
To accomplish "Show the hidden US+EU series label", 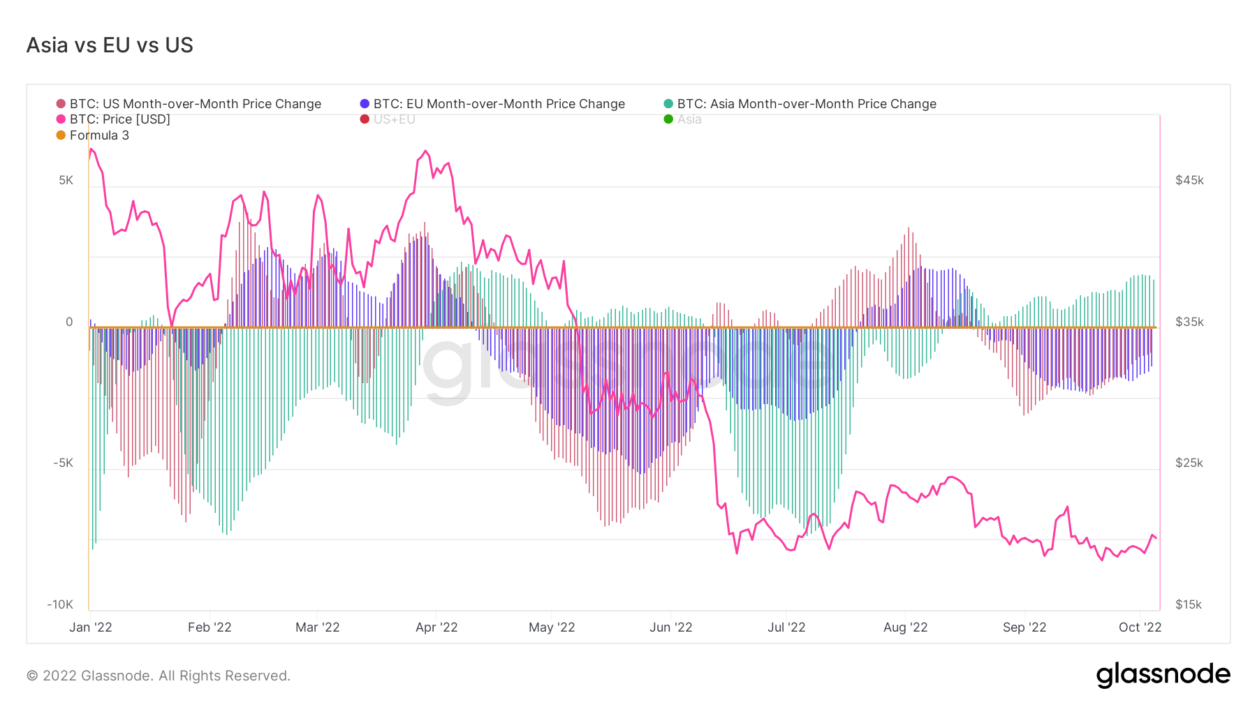I will pos(395,119).
